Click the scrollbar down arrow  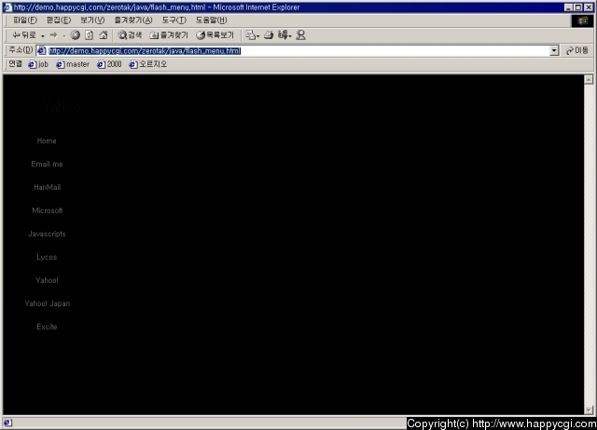pyautogui.click(x=589, y=410)
